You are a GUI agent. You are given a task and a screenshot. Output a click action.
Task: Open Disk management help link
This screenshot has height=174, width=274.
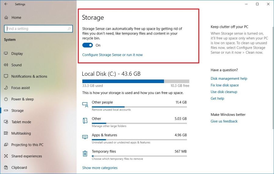229,79
